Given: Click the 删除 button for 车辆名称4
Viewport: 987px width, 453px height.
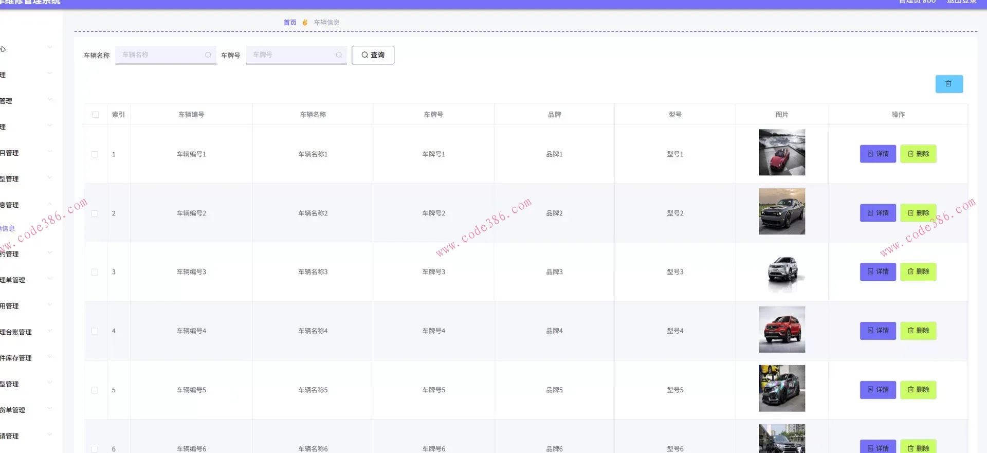Looking at the screenshot, I should [x=918, y=331].
